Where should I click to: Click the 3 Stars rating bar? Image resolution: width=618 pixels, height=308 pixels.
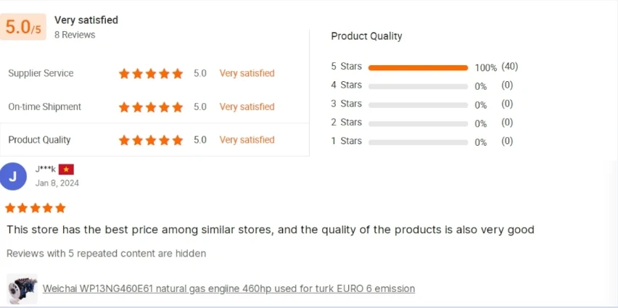418,104
